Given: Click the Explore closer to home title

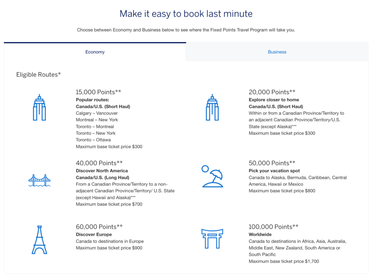Looking at the screenshot, I should pos(274,100).
